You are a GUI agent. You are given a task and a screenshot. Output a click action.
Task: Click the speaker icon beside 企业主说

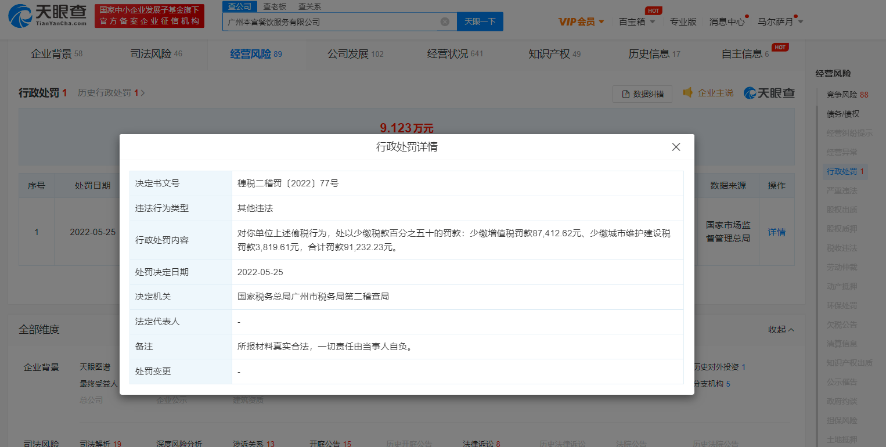(x=687, y=93)
